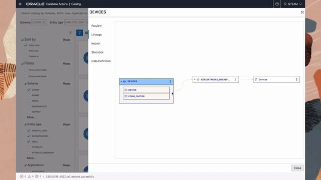Click the ADP_DATALOAD_LOCALFI node's type icon

(198, 79)
